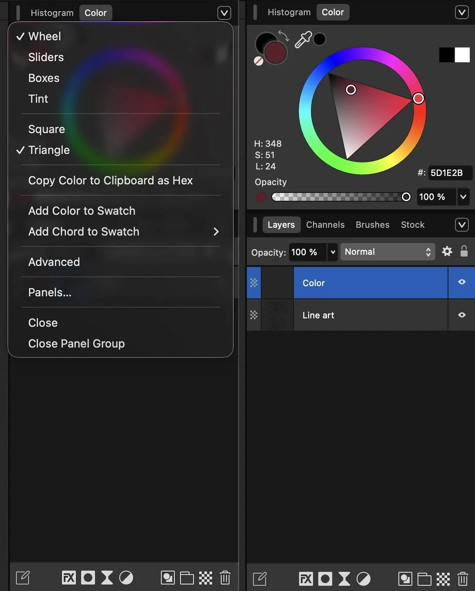Delete layer with right toolbar trash icon
Viewport: 475px width, 591px height.
click(x=462, y=579)
